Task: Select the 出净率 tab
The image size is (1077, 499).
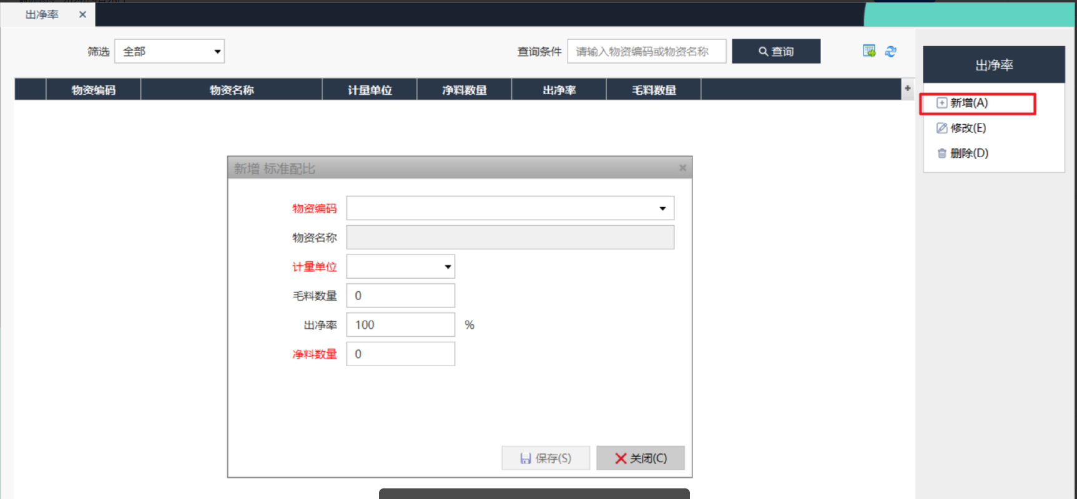Action: tap(42, 14)
